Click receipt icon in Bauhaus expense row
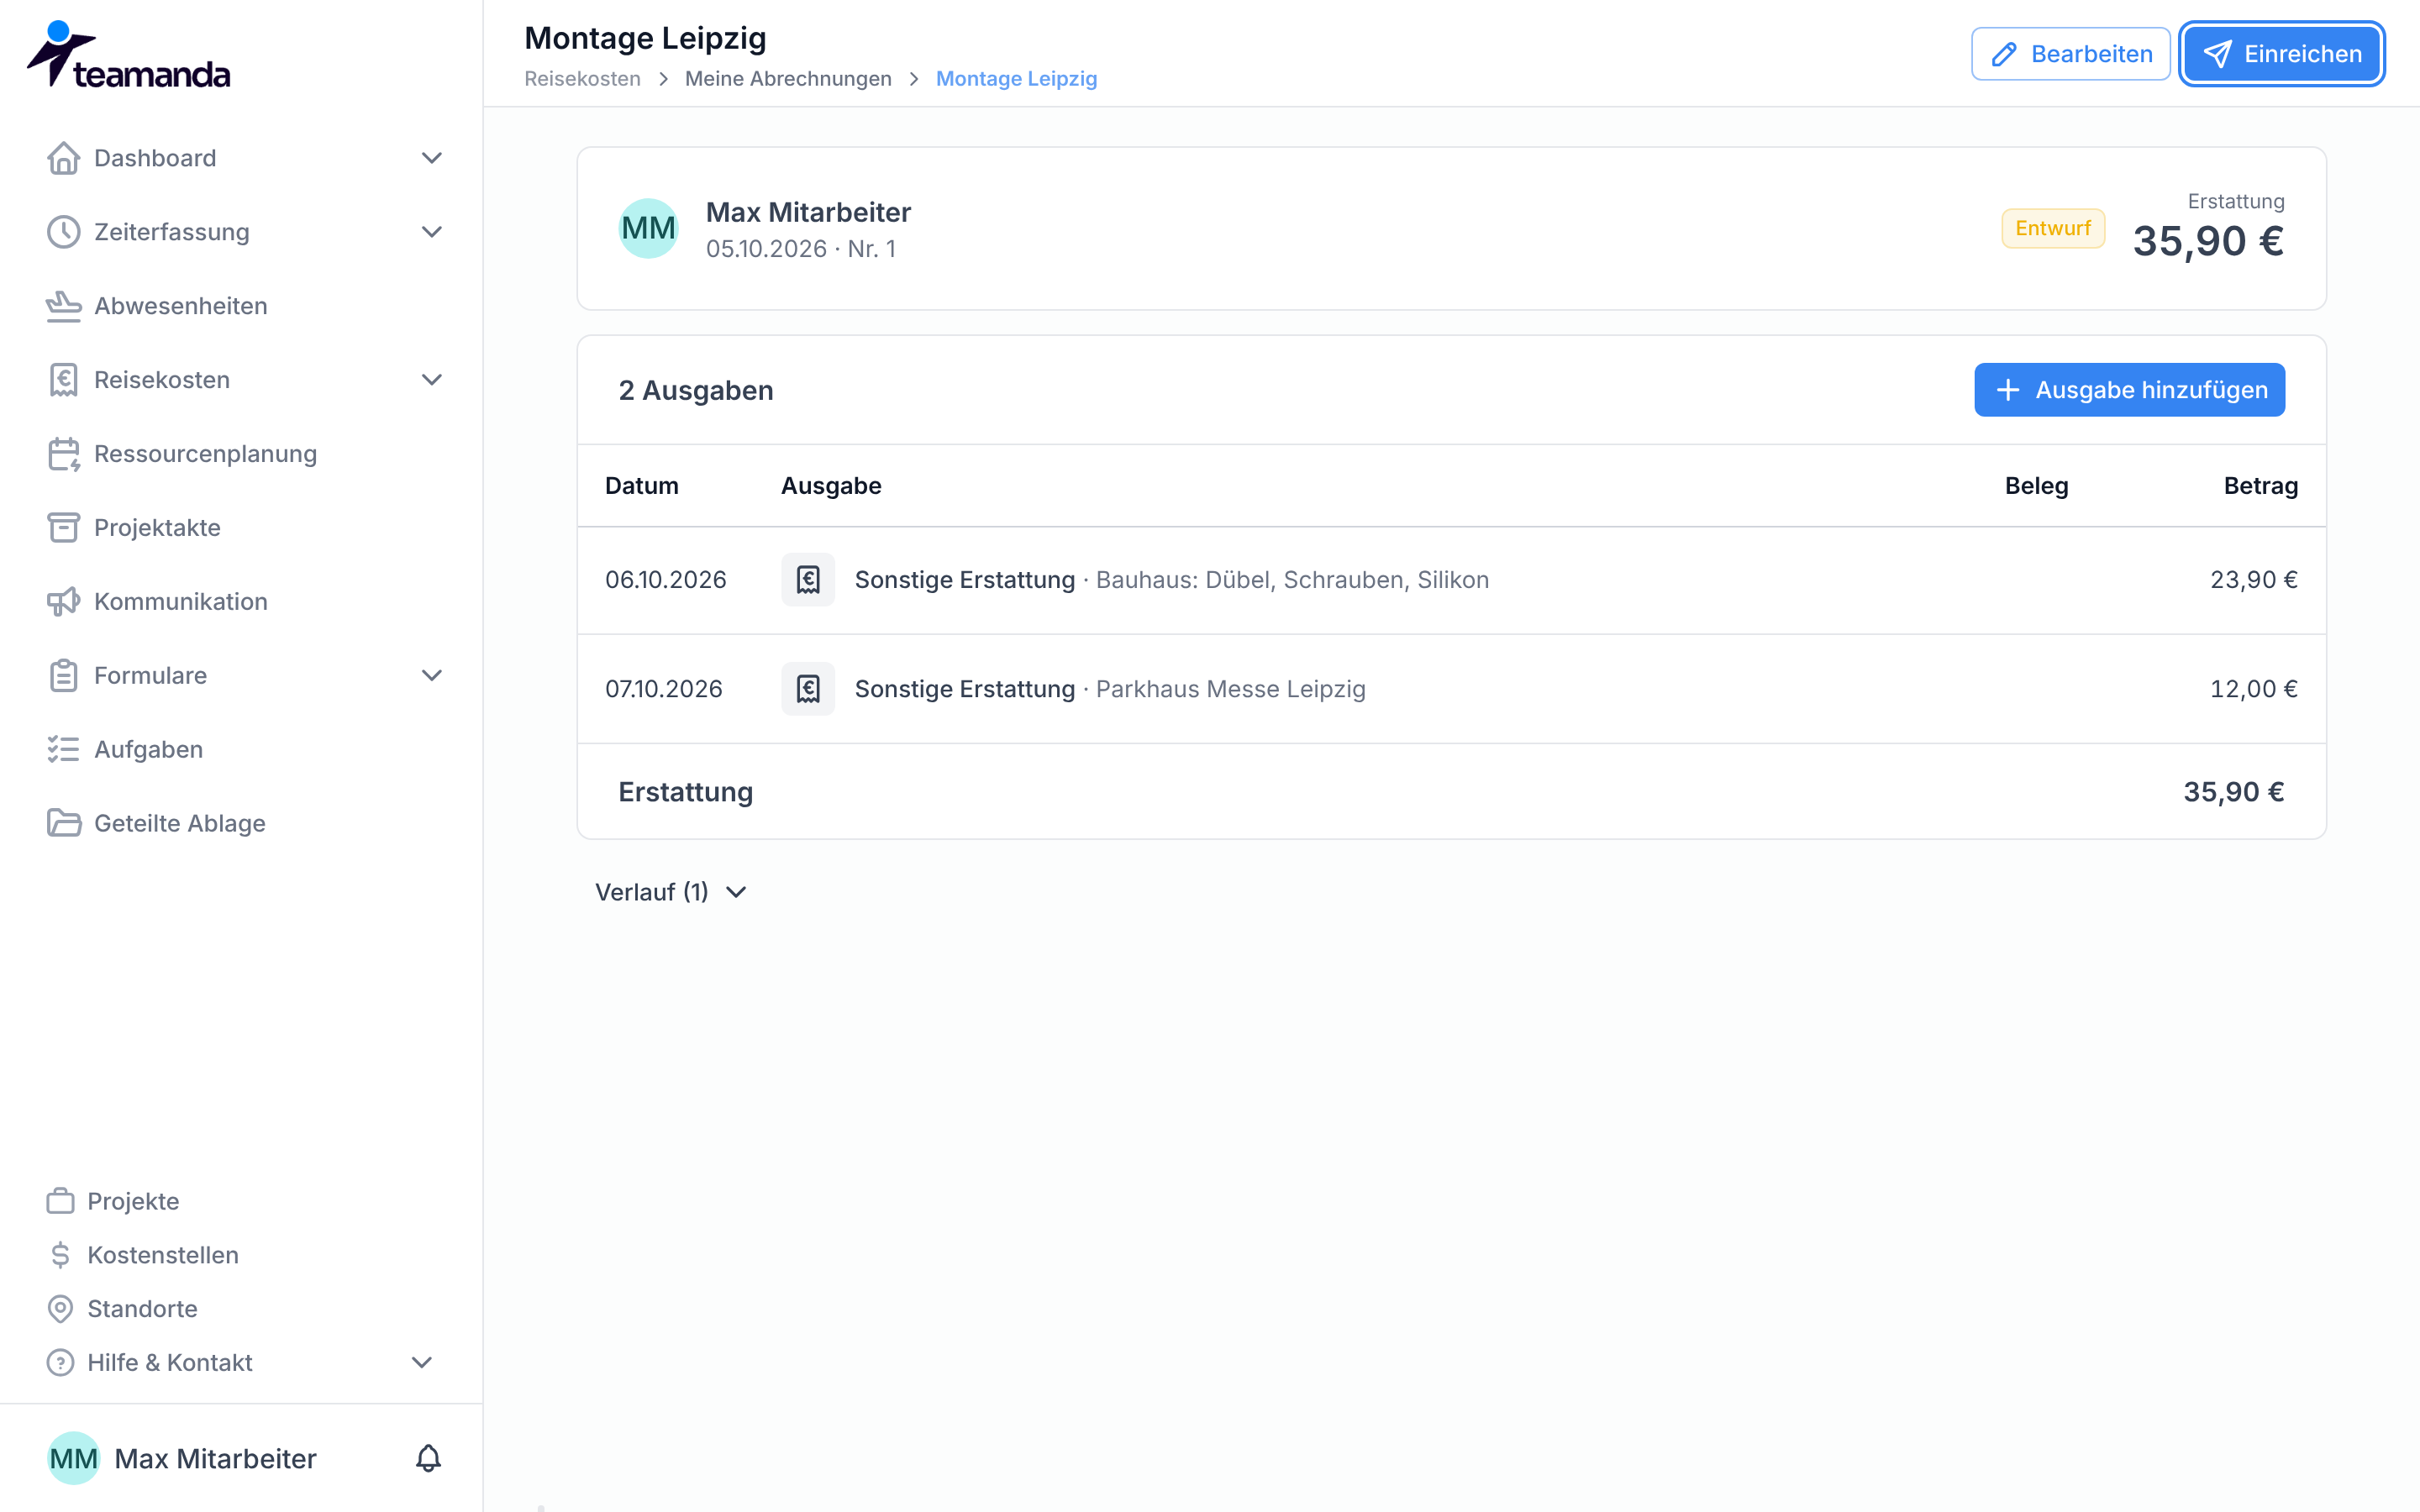 [808, 580]
